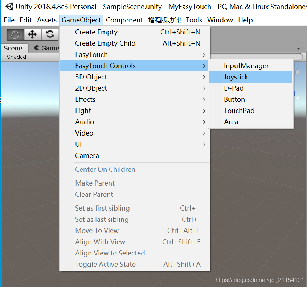Click Align With View
Viewport: 307px width, 287px height.
pyautogui.click(x=100, y=242)
